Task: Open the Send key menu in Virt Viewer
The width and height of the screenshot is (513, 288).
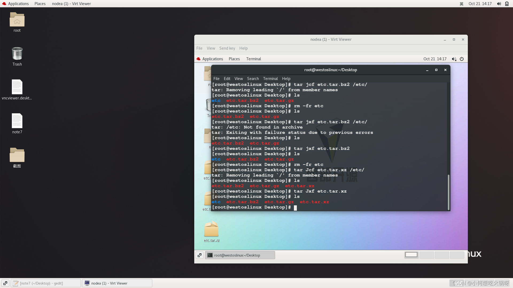Action: point(227,48)
